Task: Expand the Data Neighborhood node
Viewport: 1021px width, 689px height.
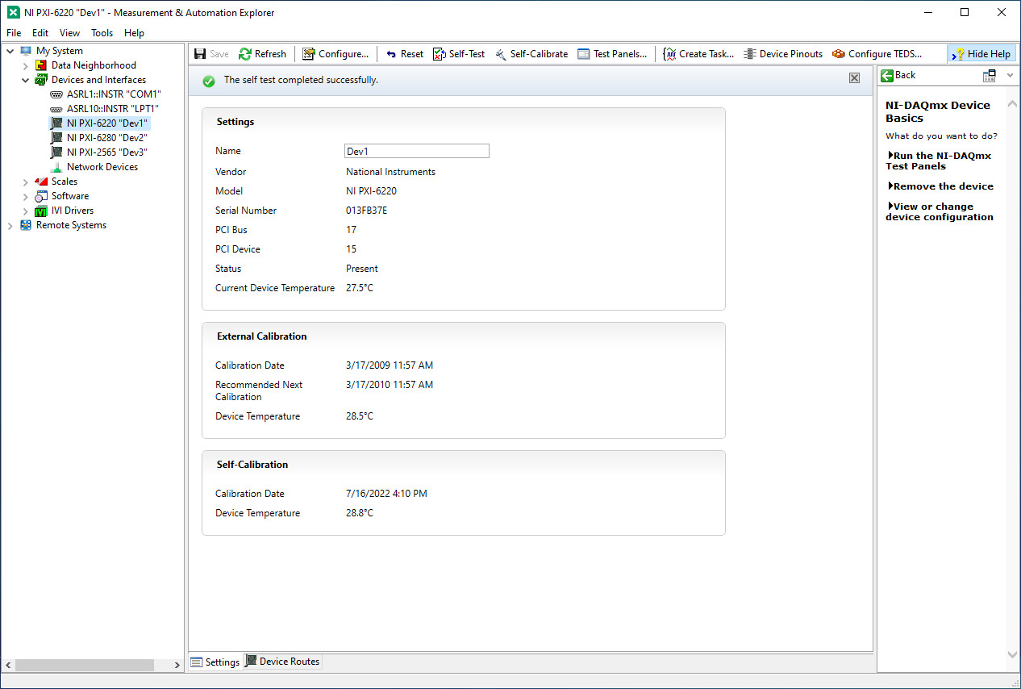Action: [26, 65]
